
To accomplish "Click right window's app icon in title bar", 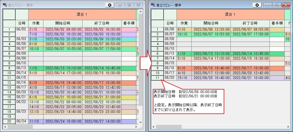I will coord(153,5).
